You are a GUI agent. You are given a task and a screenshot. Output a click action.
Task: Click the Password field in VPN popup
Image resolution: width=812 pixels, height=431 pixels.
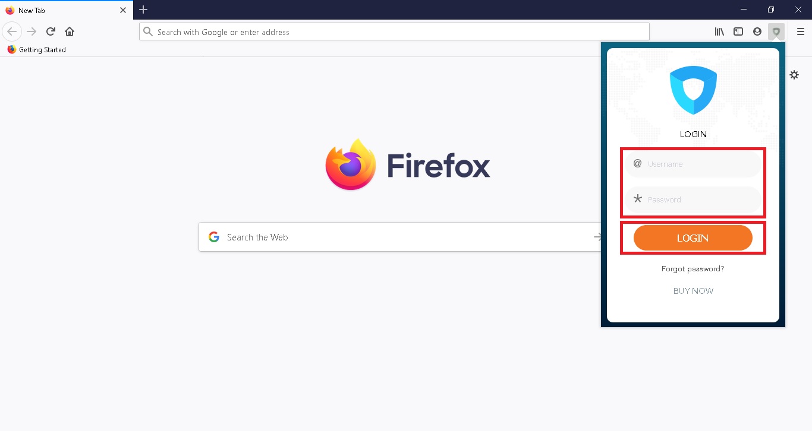[693, 199]
